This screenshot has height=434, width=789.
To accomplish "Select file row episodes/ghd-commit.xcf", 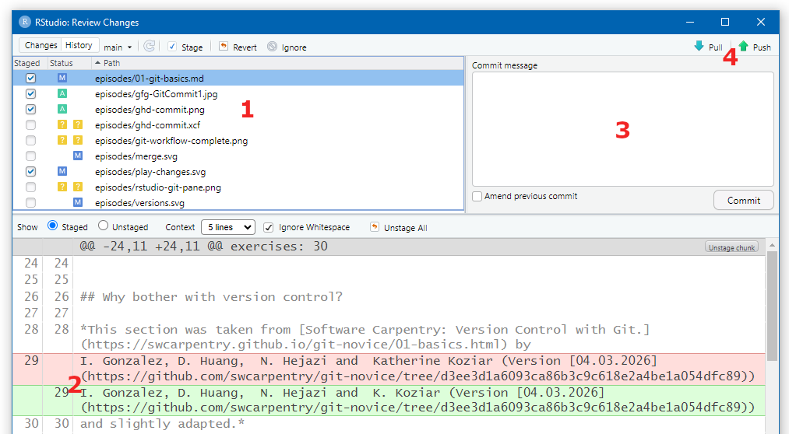I will click(238, 125).
